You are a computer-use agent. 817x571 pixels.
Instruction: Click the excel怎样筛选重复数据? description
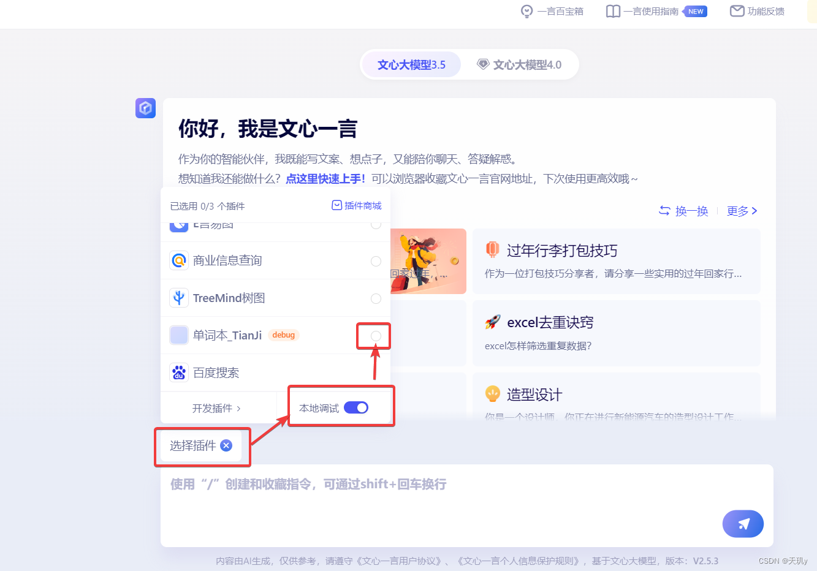click(538, 346)
